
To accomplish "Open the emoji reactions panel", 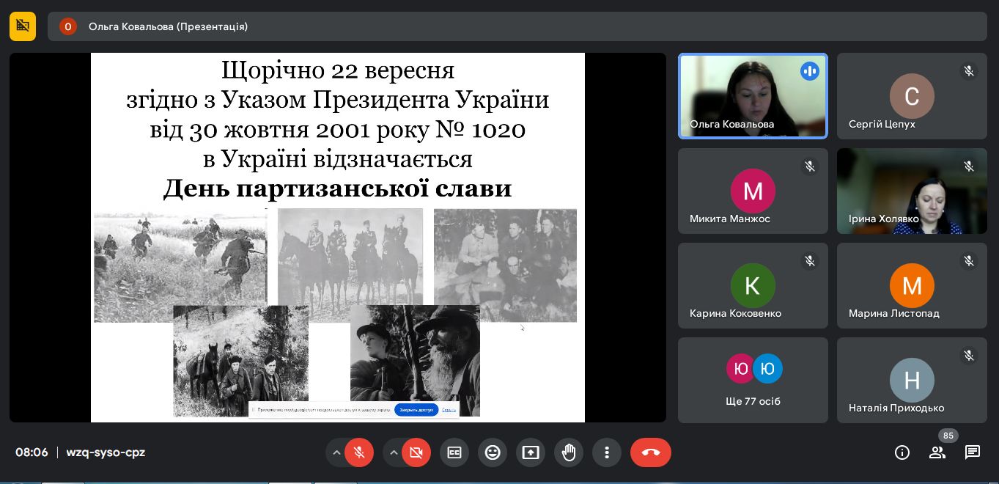I will [x=493, y=452].
